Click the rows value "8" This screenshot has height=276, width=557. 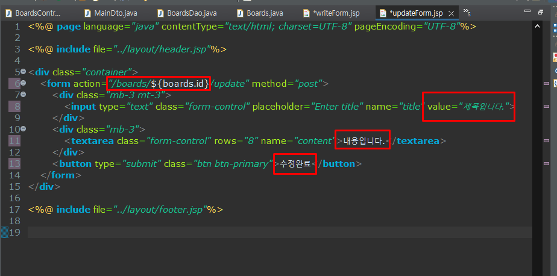coord(251,141)
